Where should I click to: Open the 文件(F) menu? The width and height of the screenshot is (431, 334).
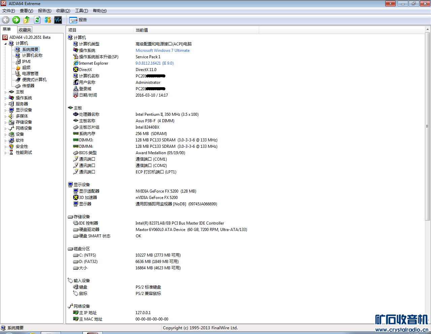pos(8,11)
